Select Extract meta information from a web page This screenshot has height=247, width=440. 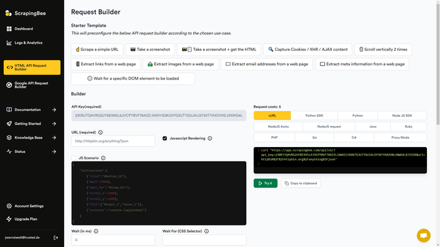pos(362,64)
